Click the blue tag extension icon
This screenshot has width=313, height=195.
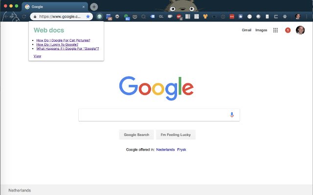click(152, 17)
